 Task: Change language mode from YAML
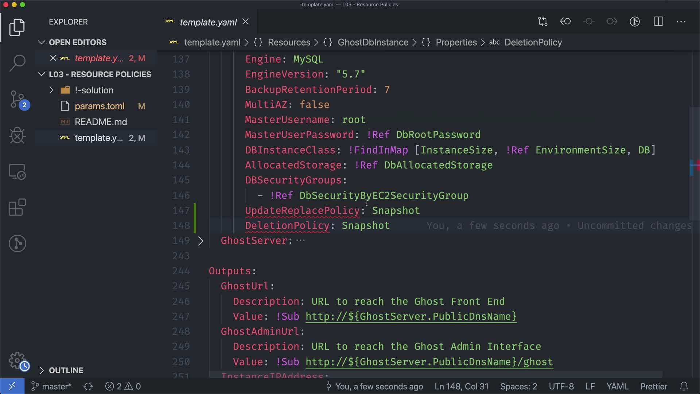tap(617, 386)
